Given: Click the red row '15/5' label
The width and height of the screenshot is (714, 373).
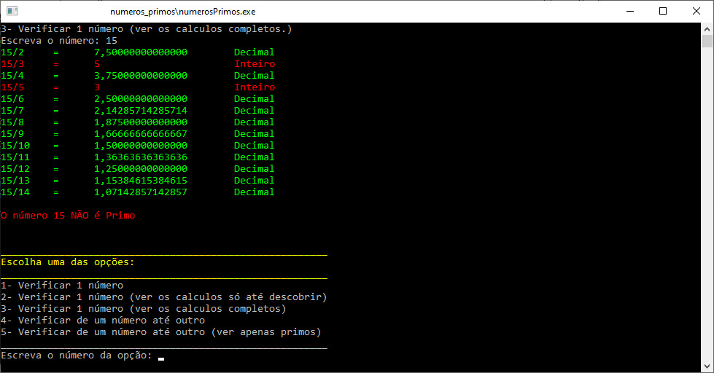Looking at the screenshot, I should [12, 87].
